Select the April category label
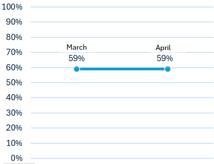 (163, 48)
